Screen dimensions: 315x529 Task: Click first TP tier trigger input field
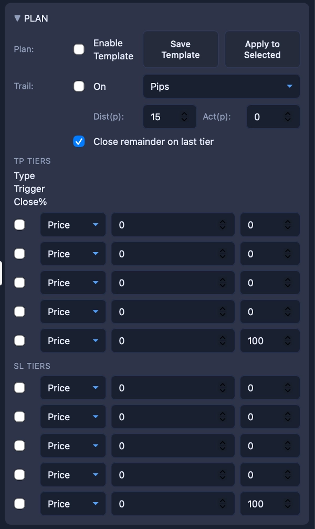coord(165,225)
